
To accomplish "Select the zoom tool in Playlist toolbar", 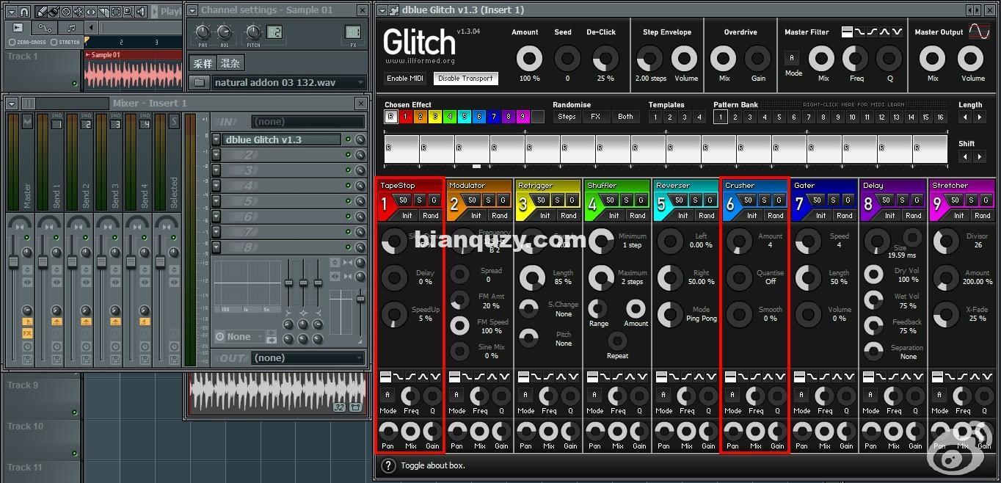I will 127,12.
